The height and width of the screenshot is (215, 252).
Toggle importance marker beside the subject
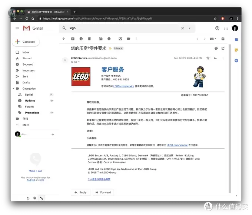110,48
